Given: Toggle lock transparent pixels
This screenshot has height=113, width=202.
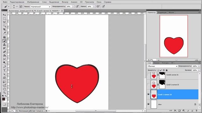Looking at the screenshot, I should coord(158,70).
